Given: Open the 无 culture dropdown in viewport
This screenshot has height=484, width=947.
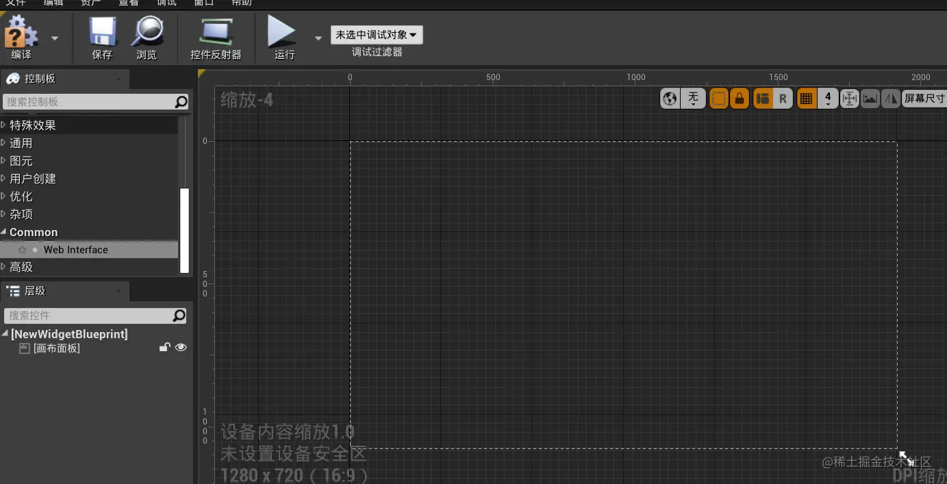Looking at the screenshot, I should (x=693, y=99).
